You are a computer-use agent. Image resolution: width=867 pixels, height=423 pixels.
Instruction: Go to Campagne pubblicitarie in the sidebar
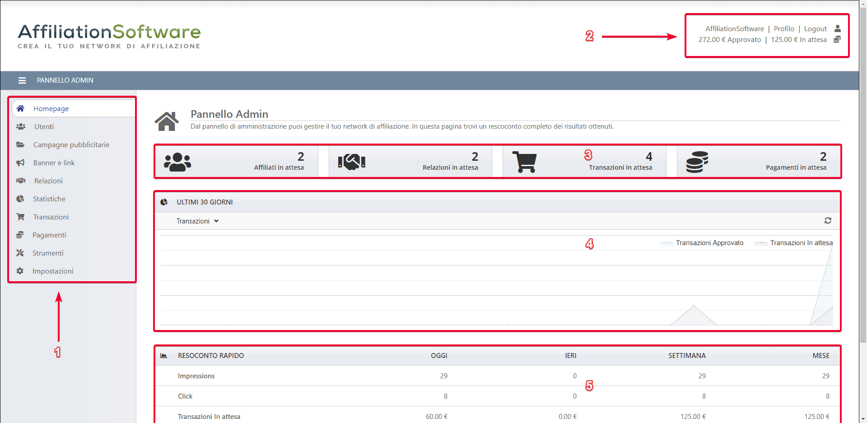[x=71, y=145]
